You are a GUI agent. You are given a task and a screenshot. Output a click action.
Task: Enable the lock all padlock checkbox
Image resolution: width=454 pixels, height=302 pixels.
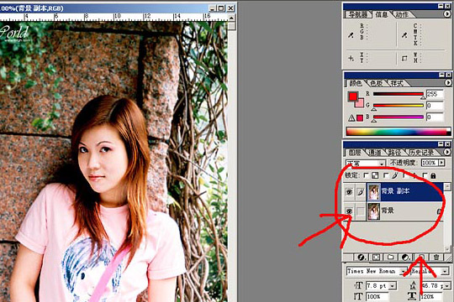[425, 175]
